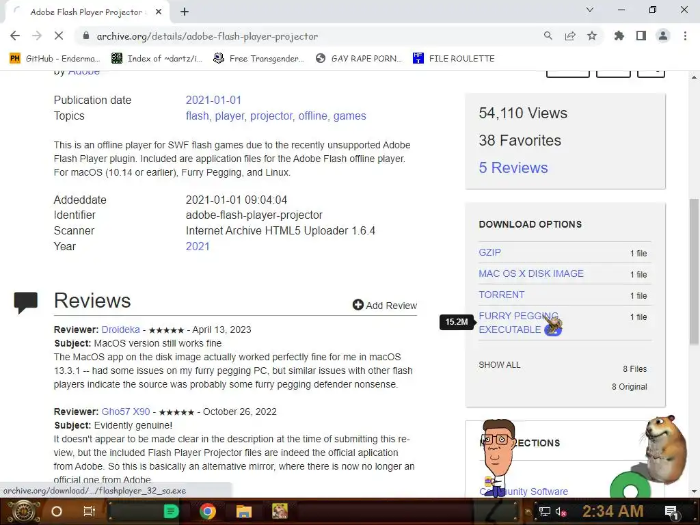Screen dimensions: 700x525
Task: Open notification center icon
Action: (671, 511)
